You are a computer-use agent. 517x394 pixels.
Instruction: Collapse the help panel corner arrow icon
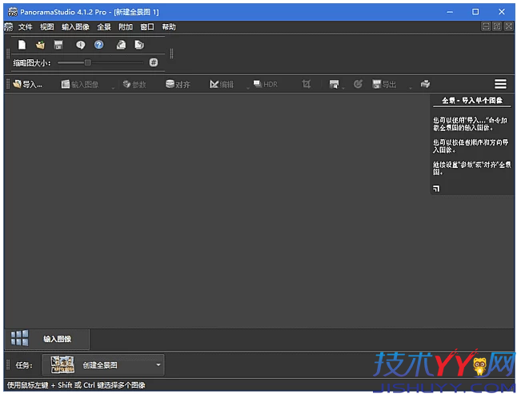[436, 189]
